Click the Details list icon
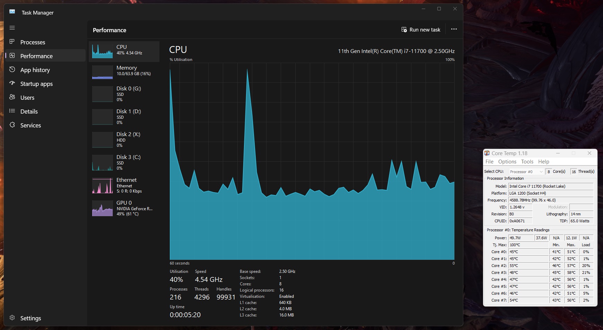 click(12, 111)
